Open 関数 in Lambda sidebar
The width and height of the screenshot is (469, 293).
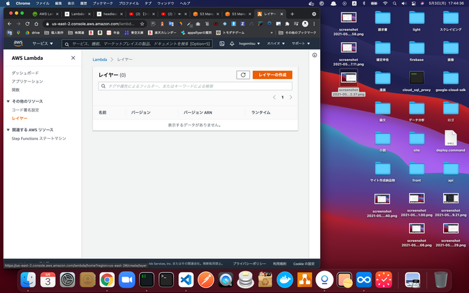coord(16,90)
